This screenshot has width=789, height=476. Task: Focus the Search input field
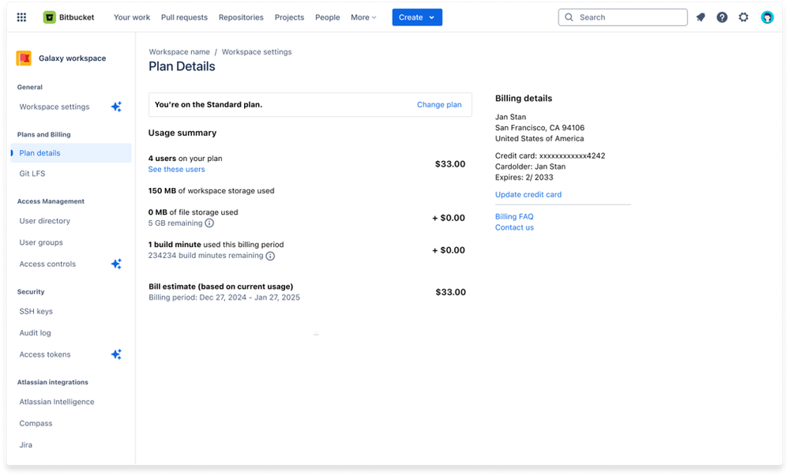(x=622, y=17)
